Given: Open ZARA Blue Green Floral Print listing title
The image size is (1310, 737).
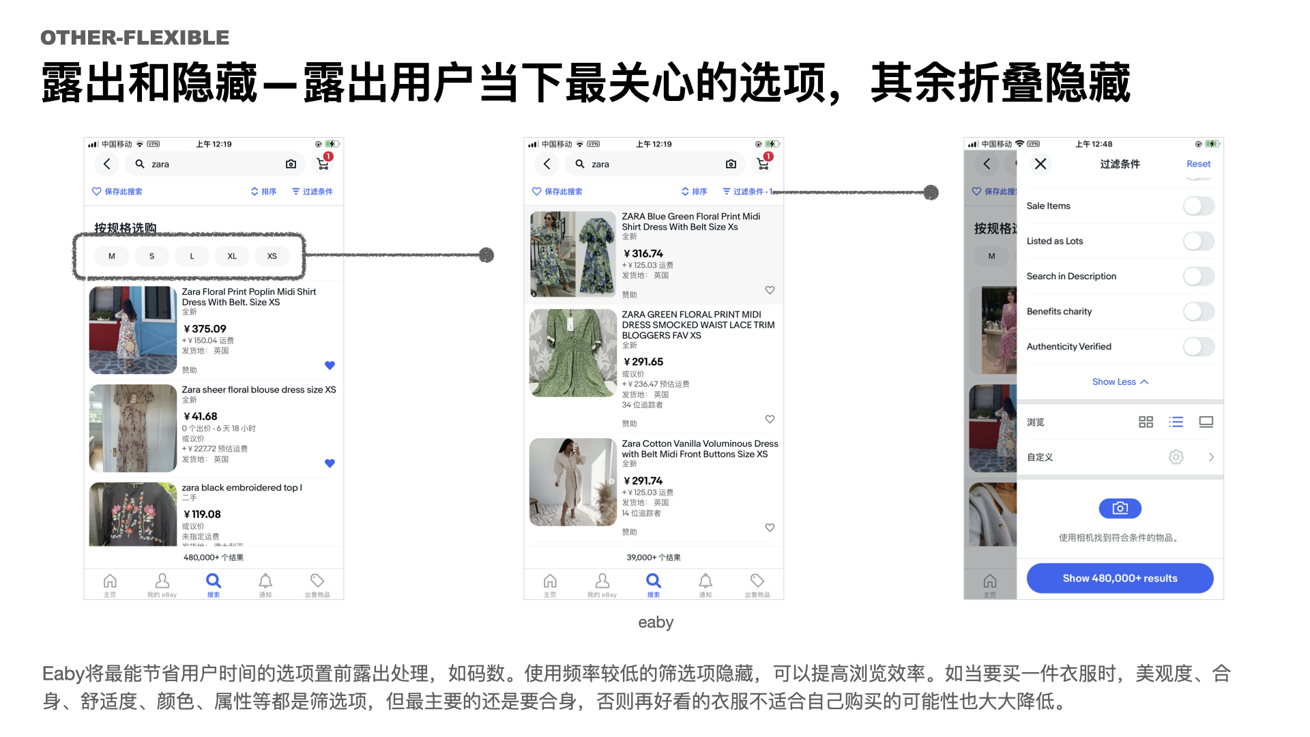Looking at the screenshot, I should 691,222.
